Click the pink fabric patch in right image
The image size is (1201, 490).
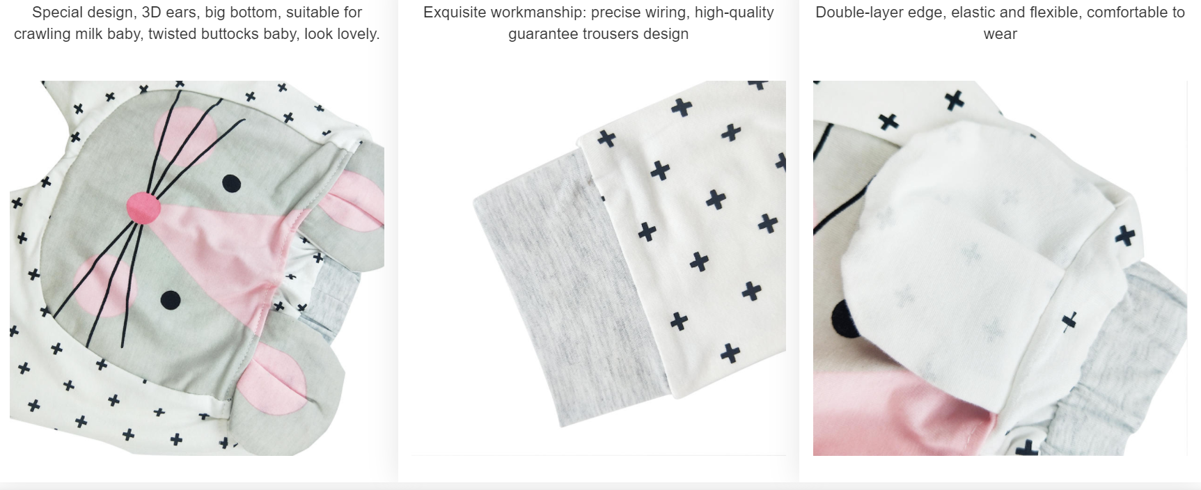[x=898, y=414]
